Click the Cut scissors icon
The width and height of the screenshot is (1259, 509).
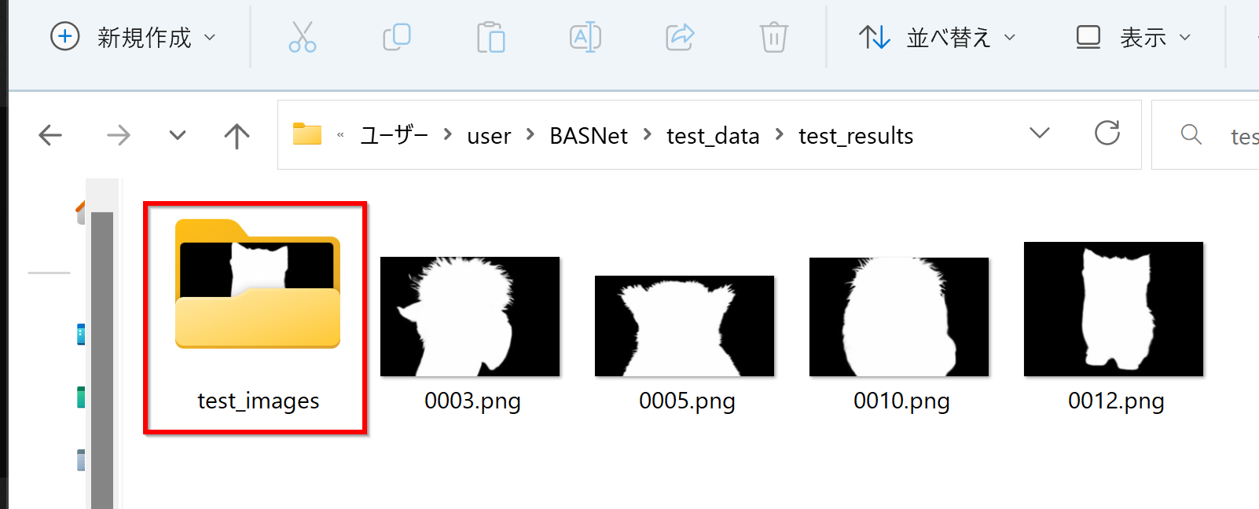click(302, 37)
